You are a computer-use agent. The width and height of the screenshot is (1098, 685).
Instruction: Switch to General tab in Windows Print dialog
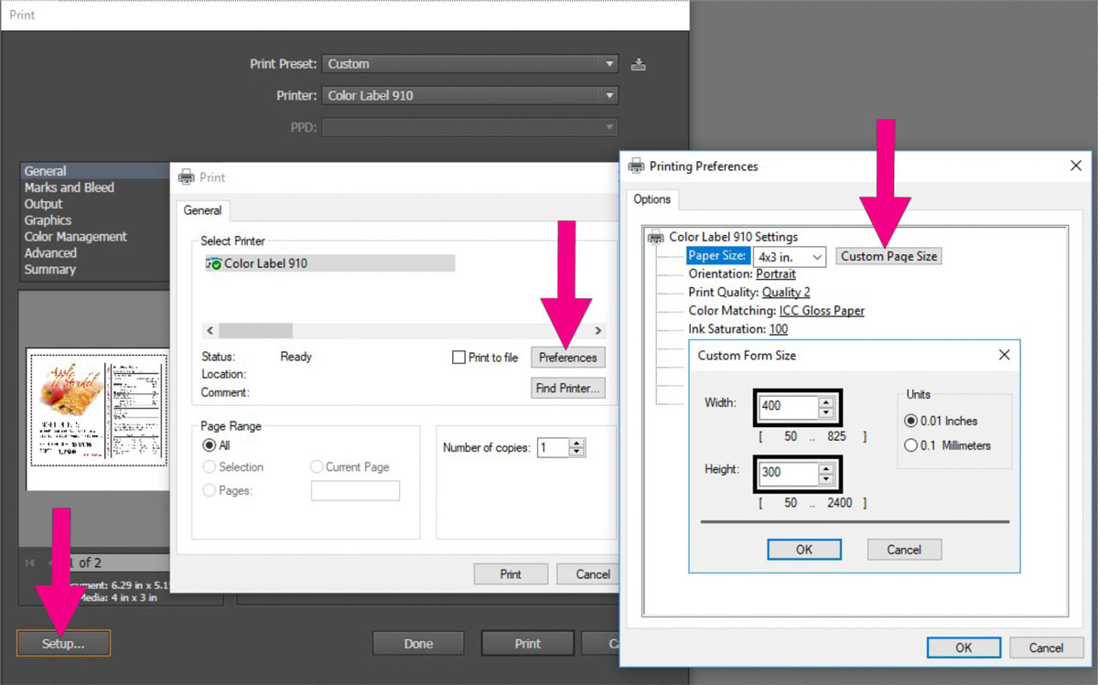click(202, 210)
